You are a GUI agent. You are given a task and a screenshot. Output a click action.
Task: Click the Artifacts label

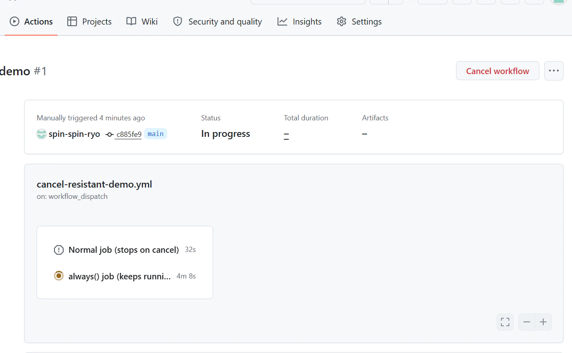[x=375, y=118]
